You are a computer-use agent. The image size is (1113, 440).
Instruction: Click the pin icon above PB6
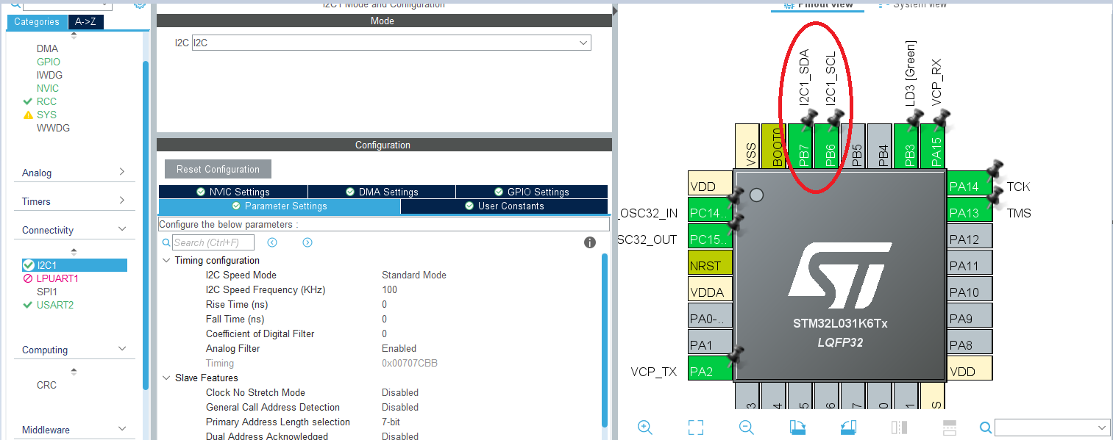(835, 119)
